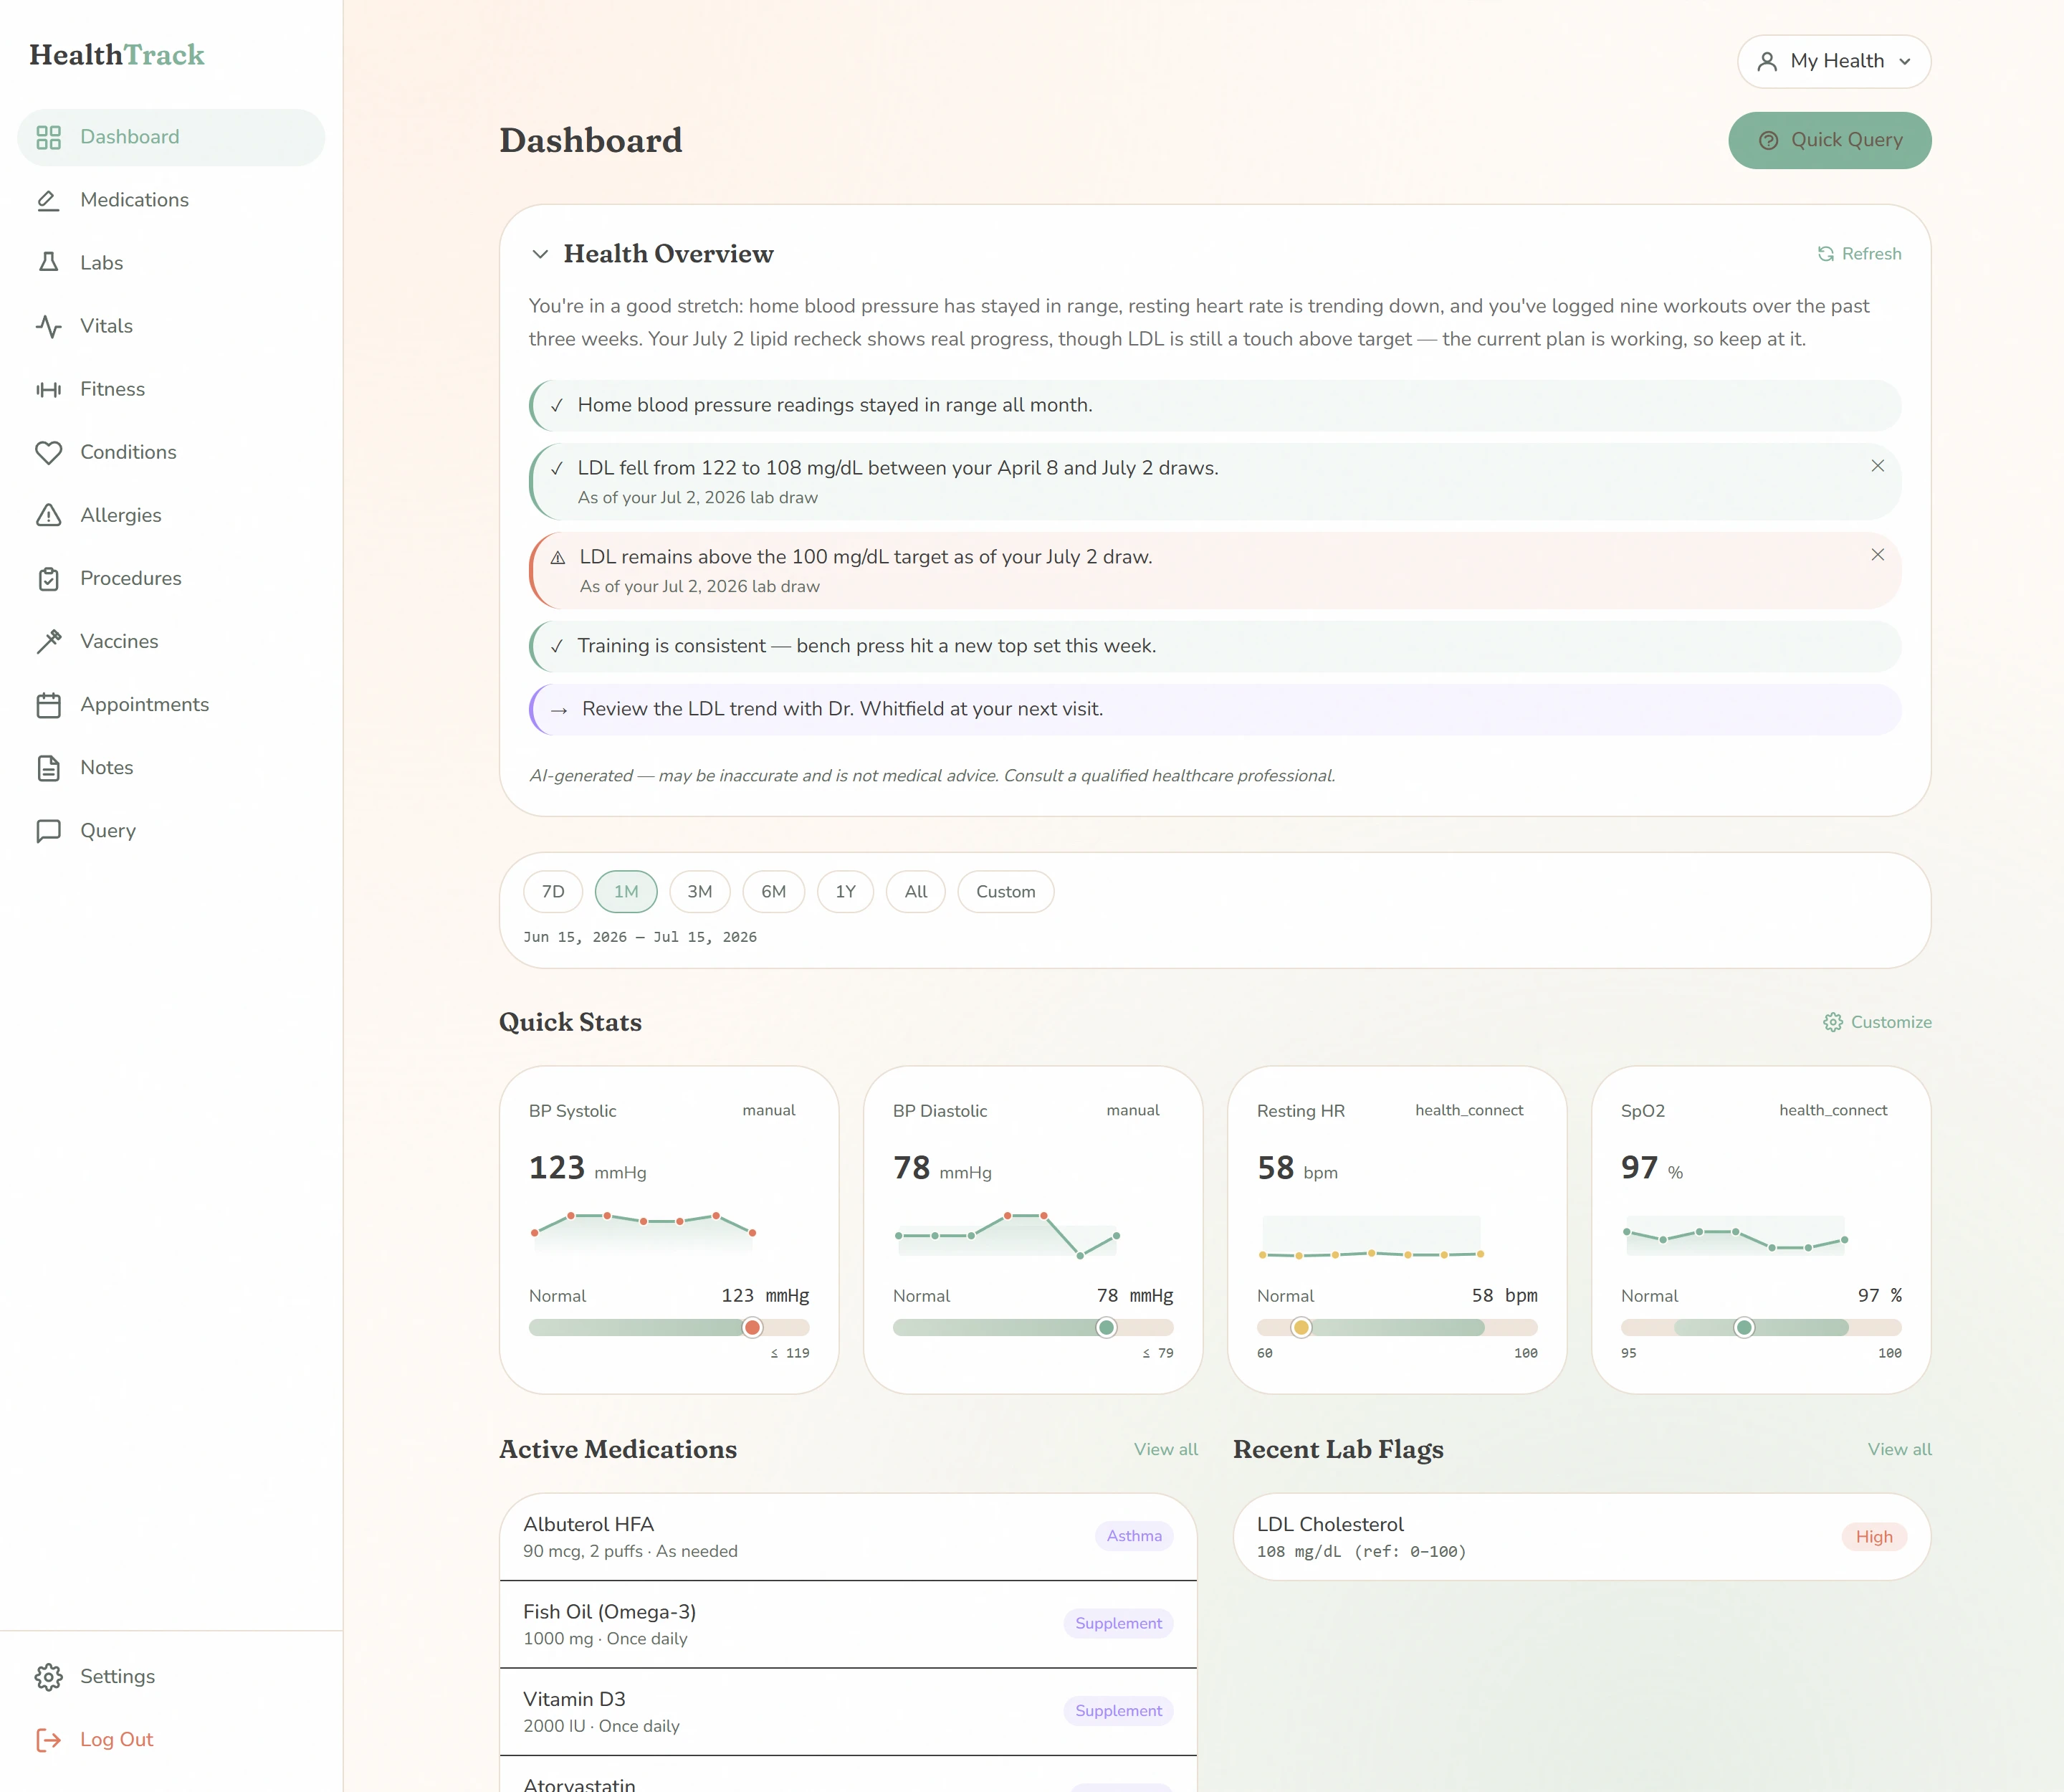This screenshot has height=1792, width=2064.
Task: Click the 'Home blood pressure readings' insight row
Action: click(1215, 405)
